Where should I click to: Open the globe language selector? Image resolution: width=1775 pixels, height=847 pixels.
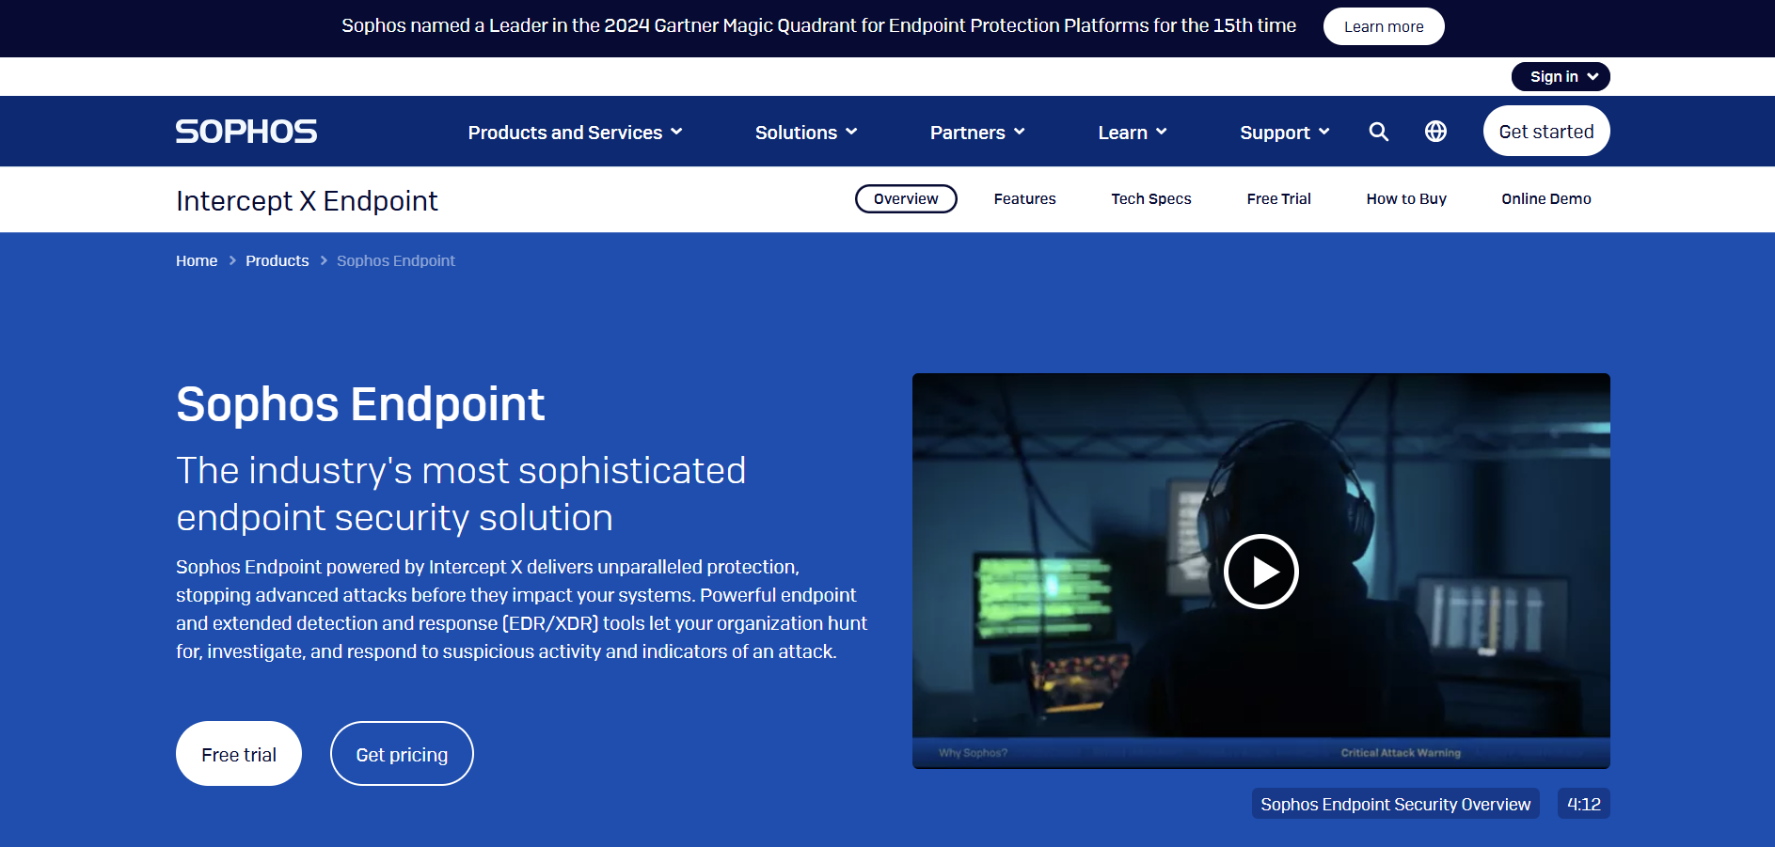pyautogui.click(x=1435, y=132)
